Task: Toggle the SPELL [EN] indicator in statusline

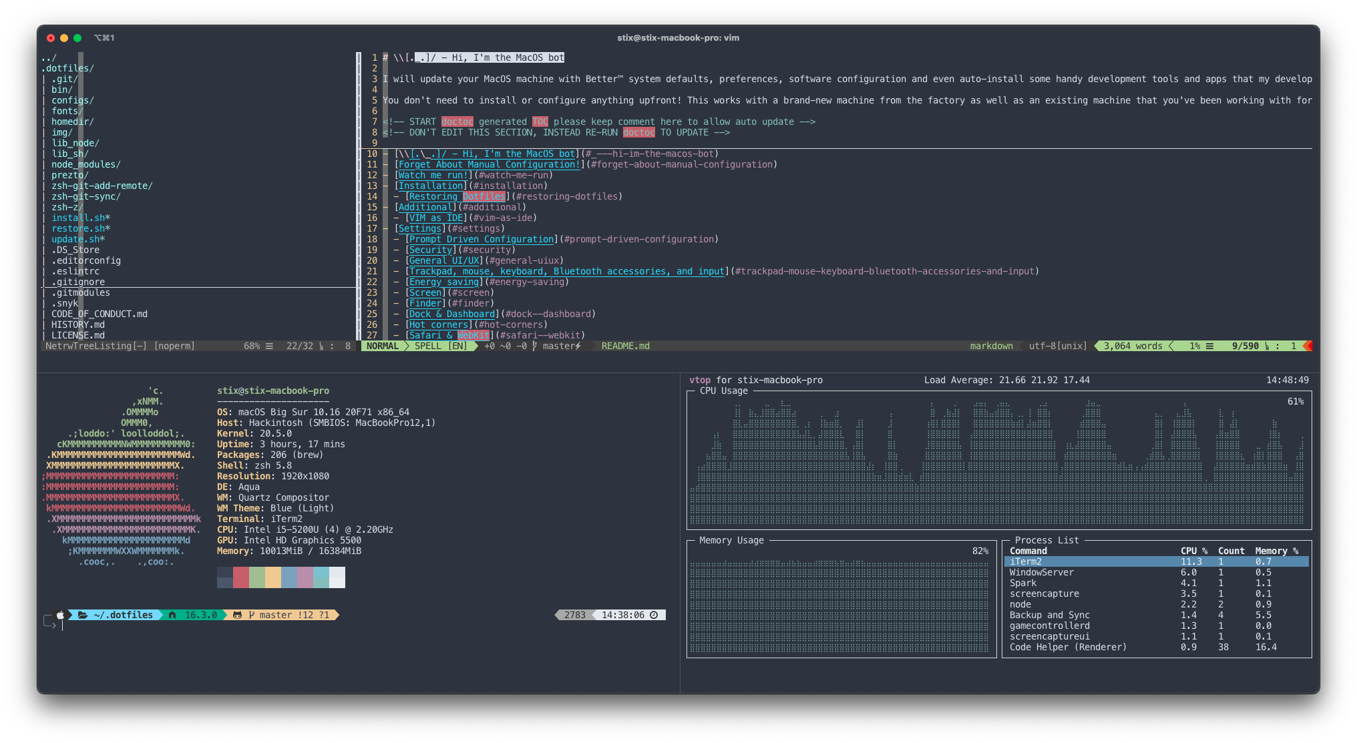Action: click(x=441, y=346)
